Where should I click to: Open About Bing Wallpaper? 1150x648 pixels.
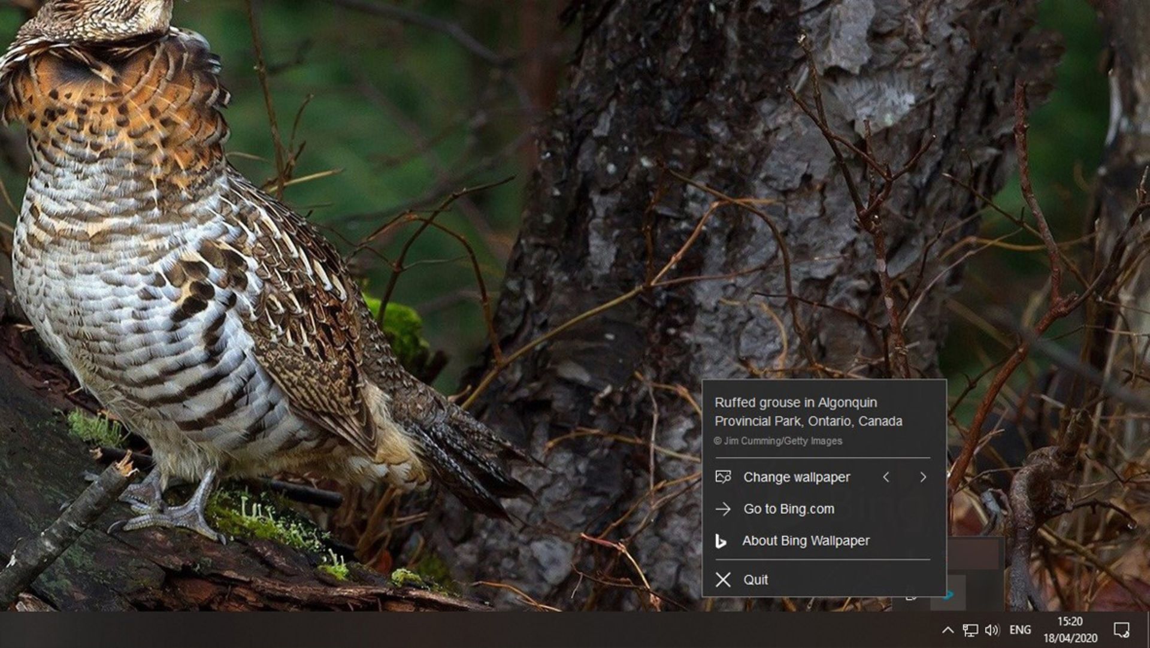coord(805,541)
